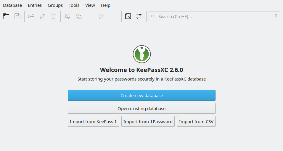
Task: Open the Database menu
Action: (12, 5)
